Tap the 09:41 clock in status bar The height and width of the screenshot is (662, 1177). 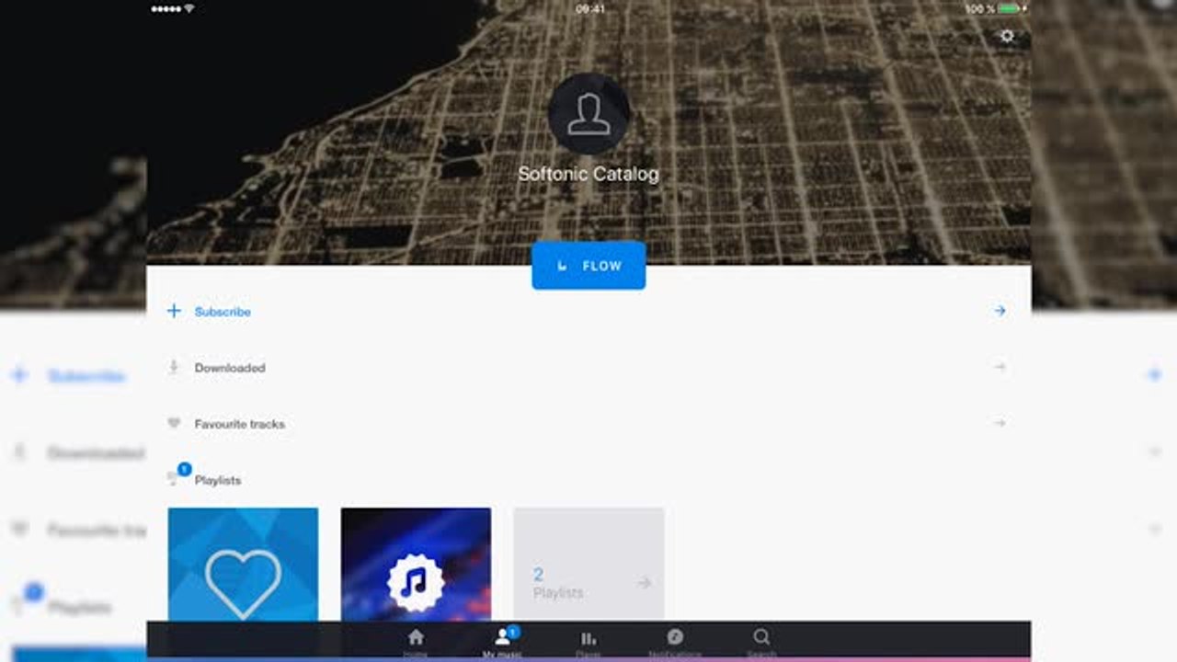(590, 8)
